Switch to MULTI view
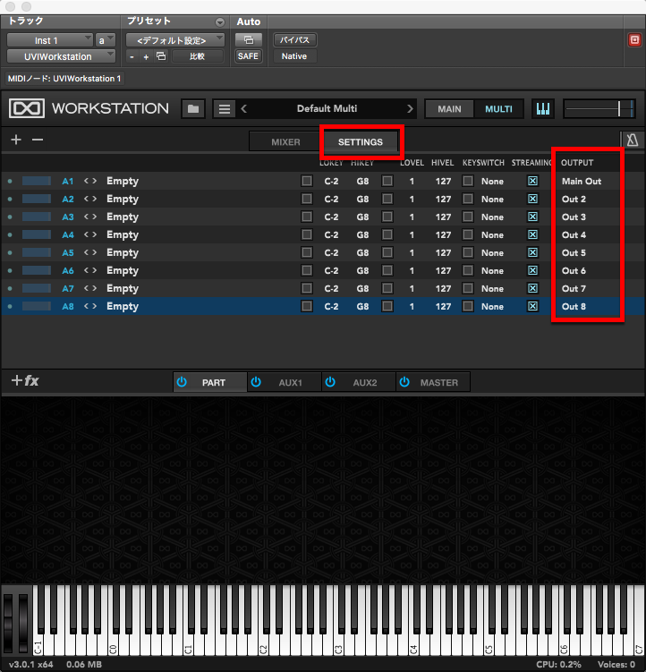 coord(498,109)
